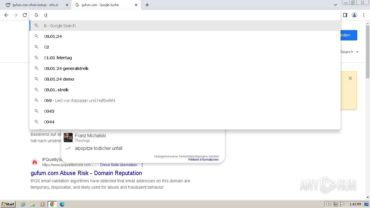Select suggestion '069' Lied von Bazzazian
The height and width of the screenshot is (208, 370).
185,101
